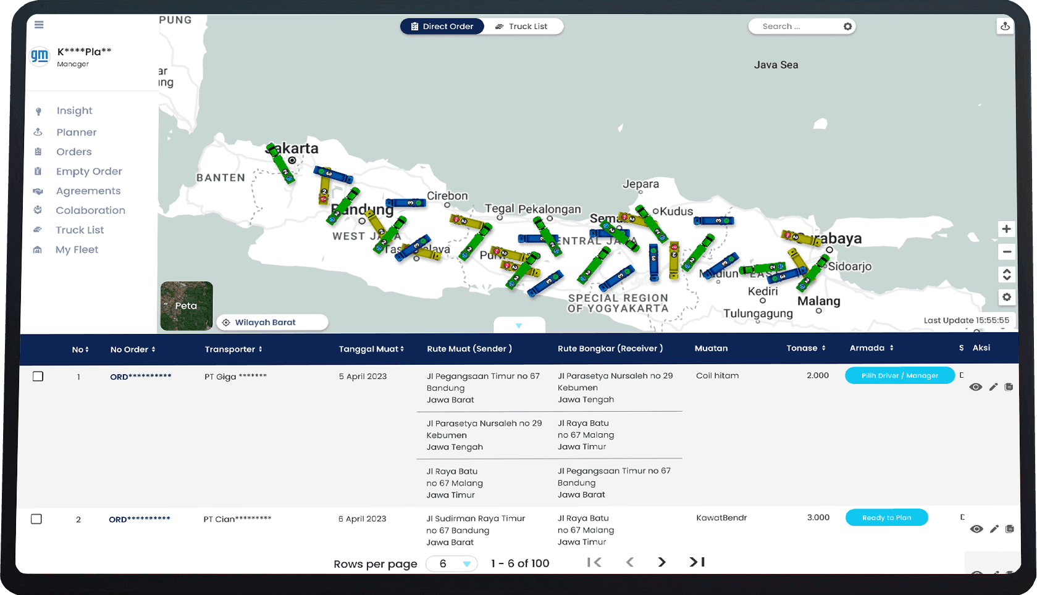Click the Ready to Plan button
Image resolution: width=1037 pixels, height=595 pixels.
coord(886,517)
